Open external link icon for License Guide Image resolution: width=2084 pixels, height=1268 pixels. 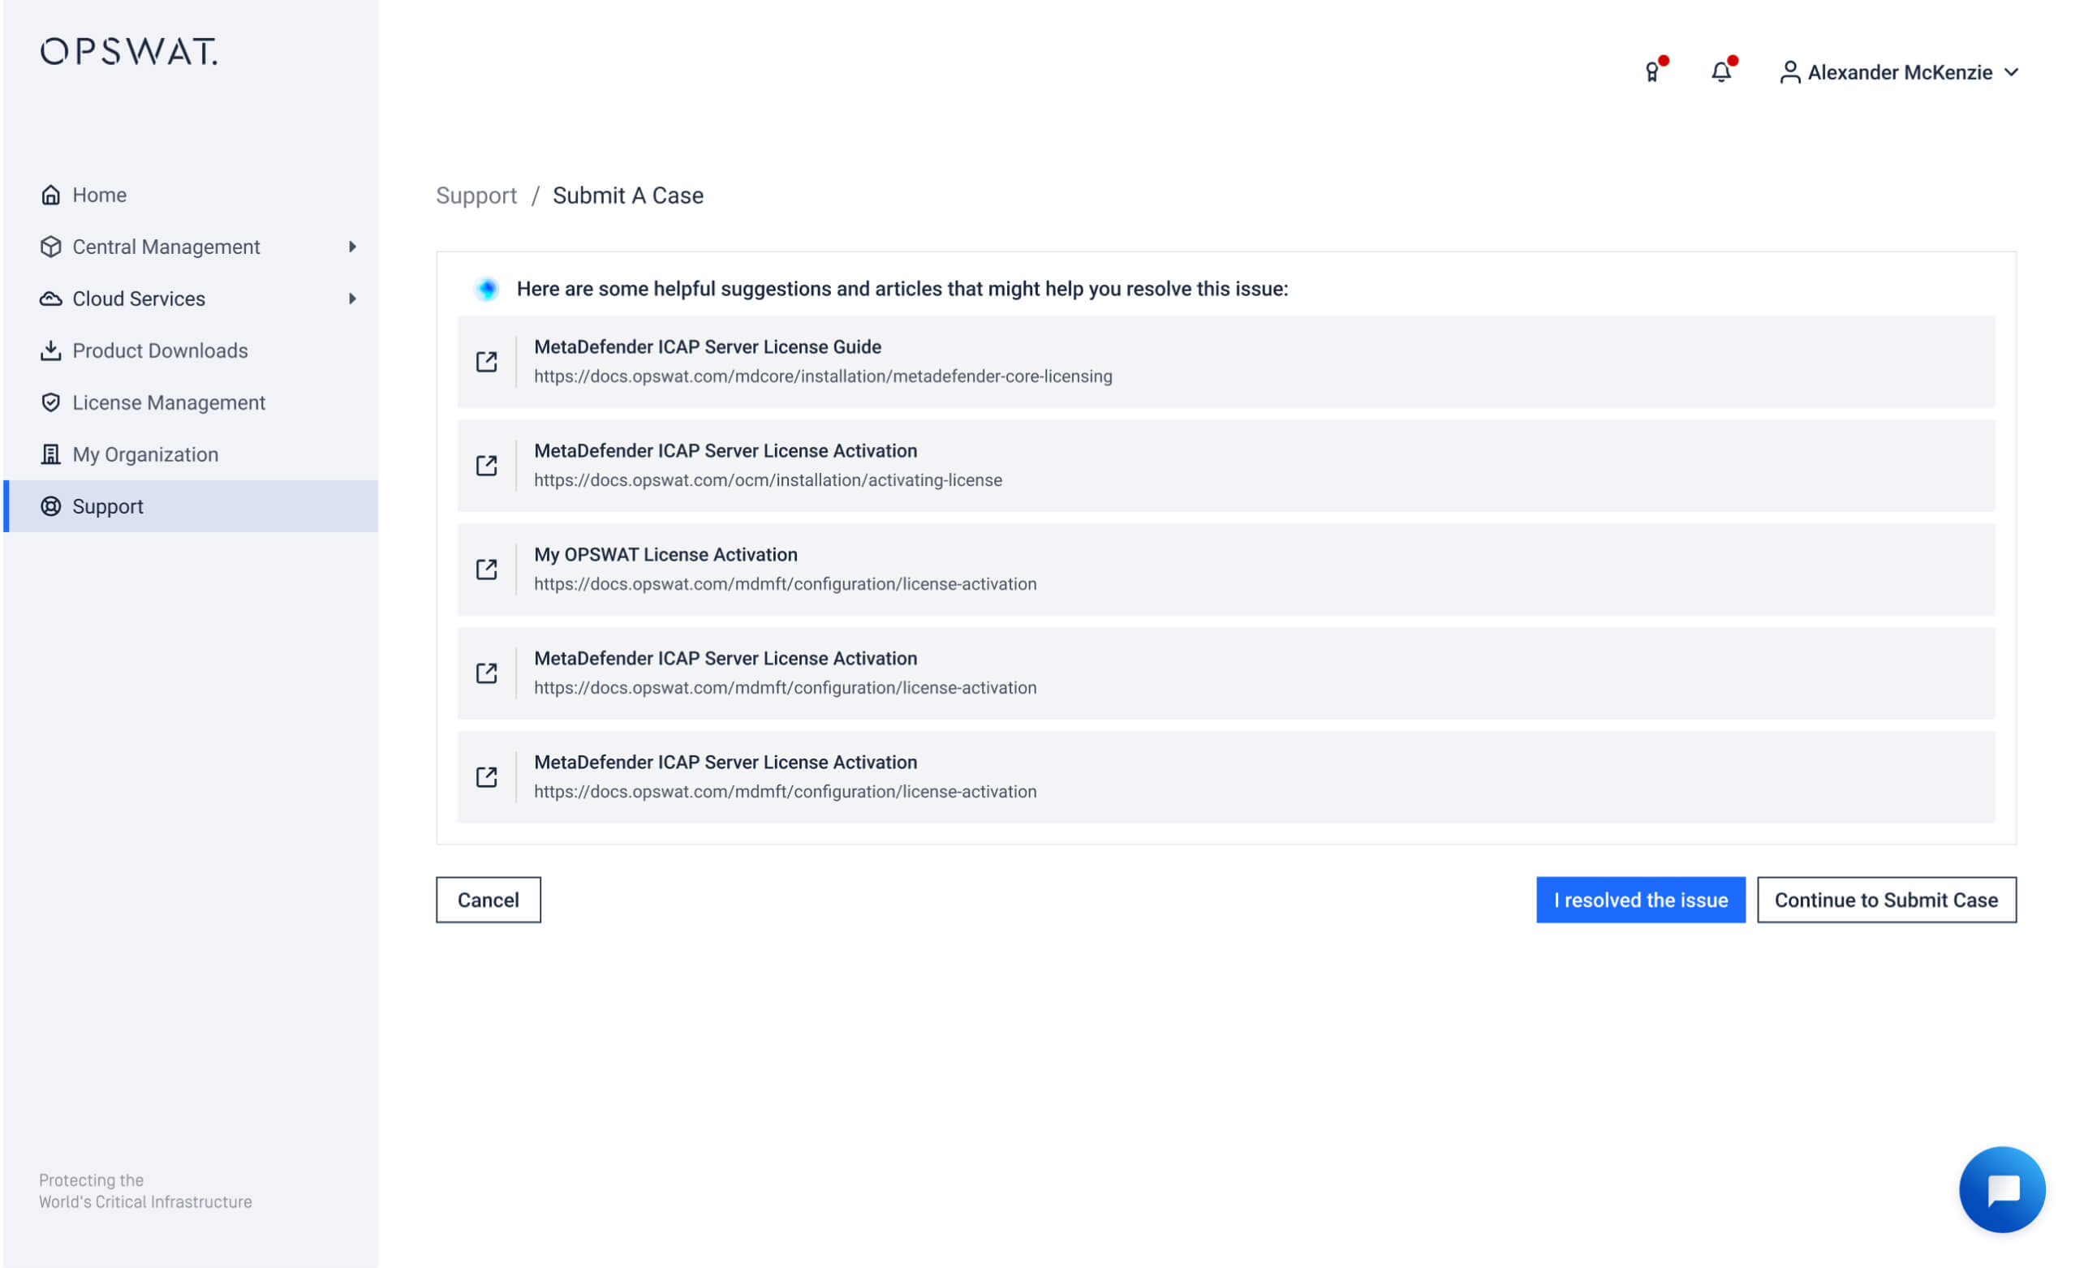pyautogui.click(x=486, y=362)
